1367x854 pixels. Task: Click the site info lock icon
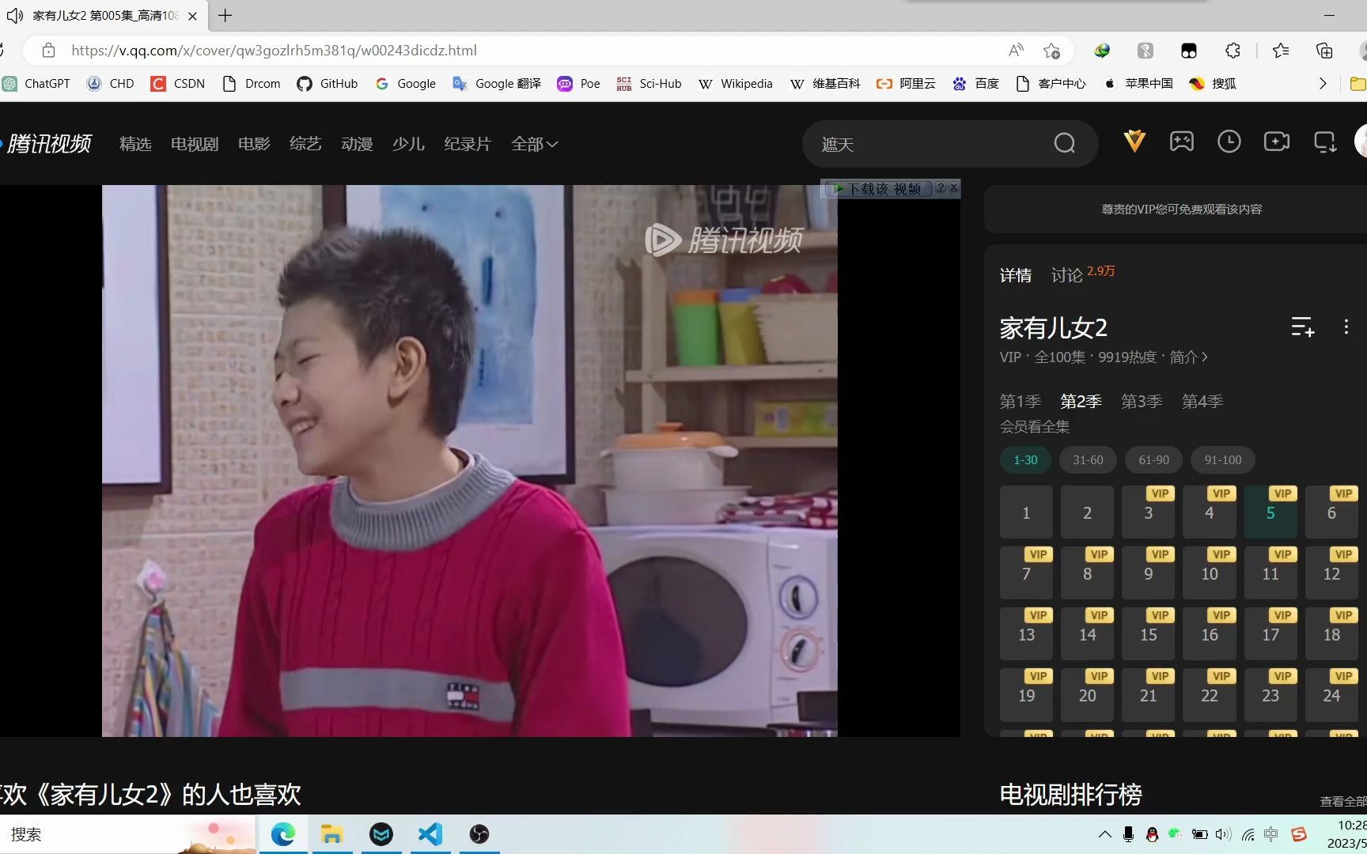point(48,51)
